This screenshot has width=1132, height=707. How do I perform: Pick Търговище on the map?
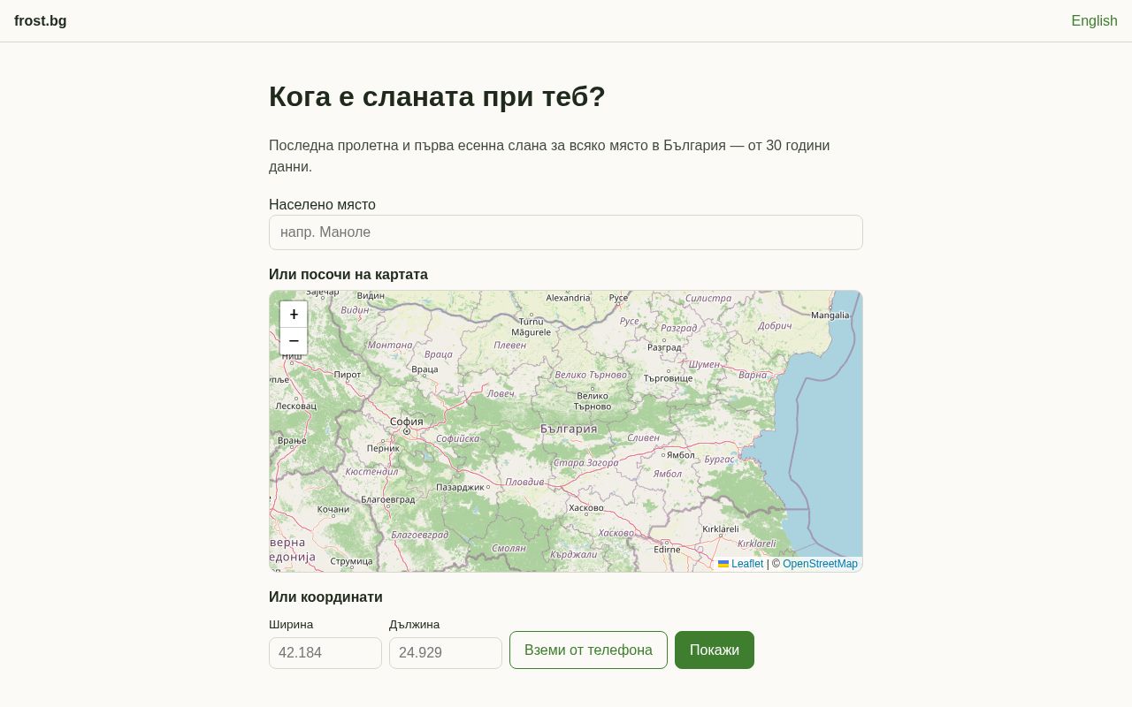[668, 378]
